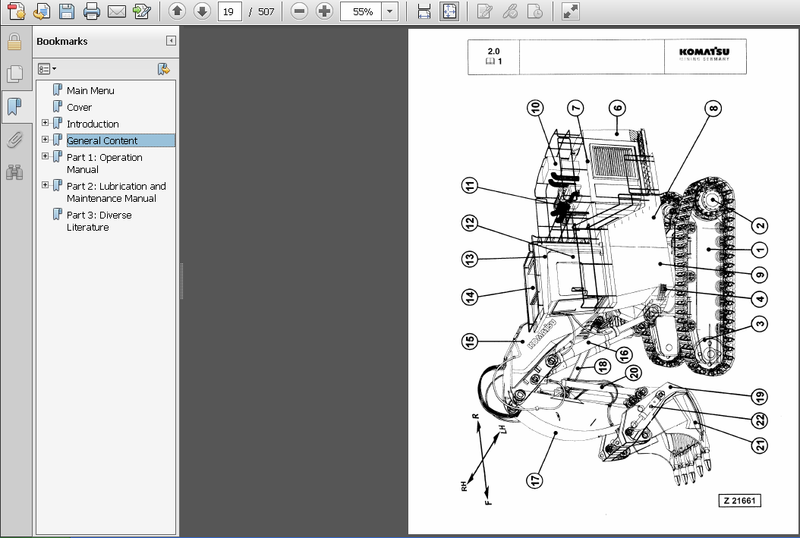
Task: Select the Cover bookmark
Action: point(79,107)
